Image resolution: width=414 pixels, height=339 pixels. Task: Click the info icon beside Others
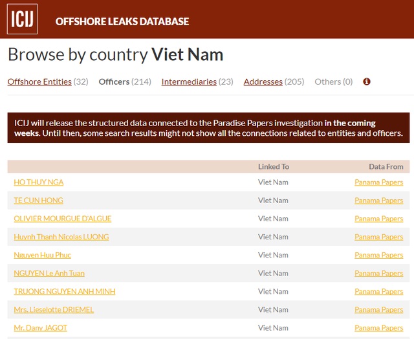(x=367, y=82)
